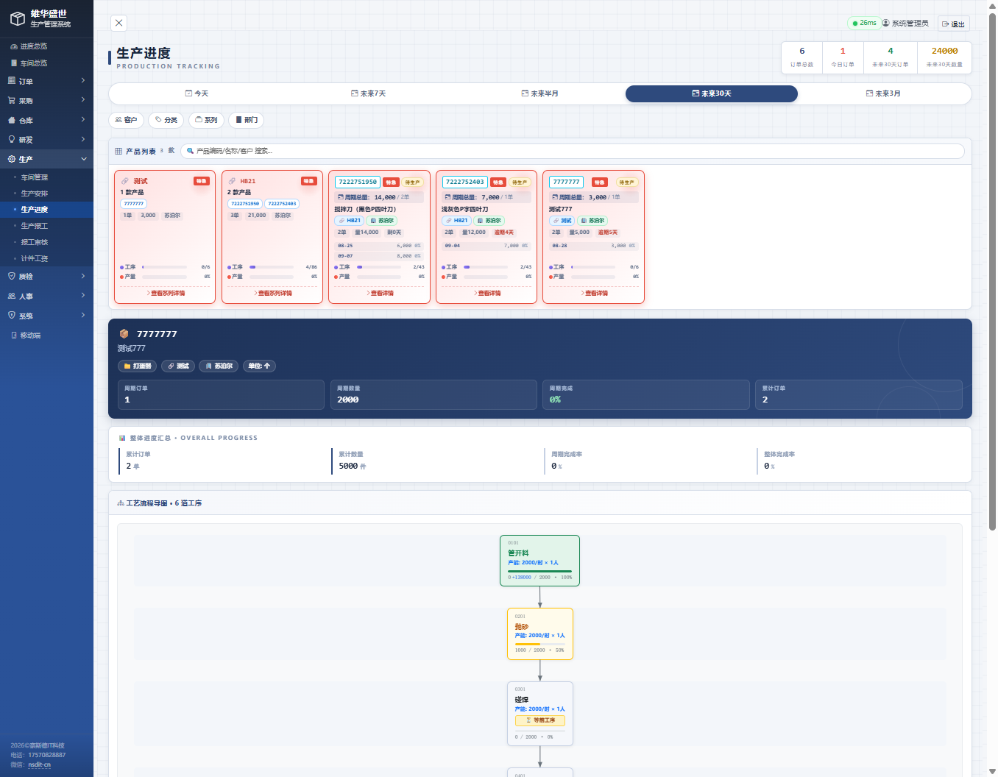Image resolution: width=998 pixels, height=777 pixels.
Task: Click the 生产 gear icon in sidebar
Action: [x=12, y=159]
